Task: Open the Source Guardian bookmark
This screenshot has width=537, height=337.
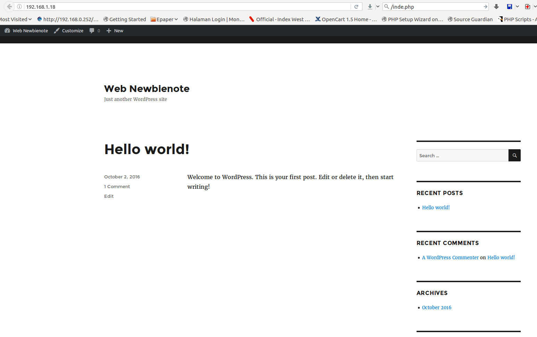Action: (470, 19)
